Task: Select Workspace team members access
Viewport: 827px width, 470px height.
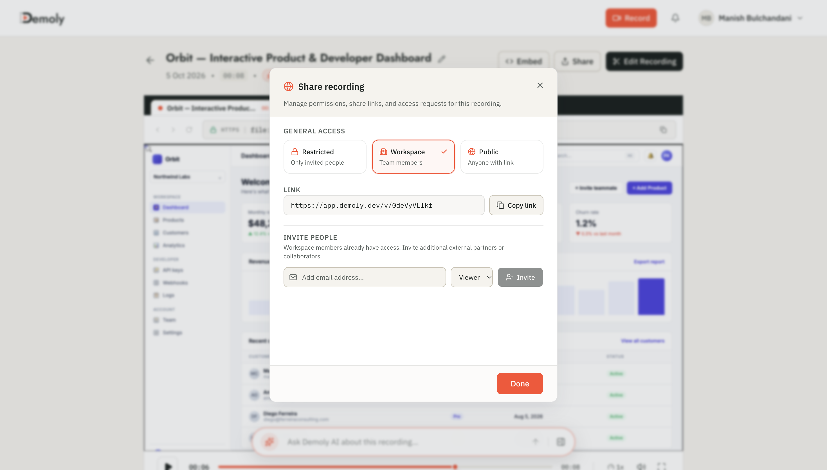Action: pyautogui.click(x=413, y=156)
